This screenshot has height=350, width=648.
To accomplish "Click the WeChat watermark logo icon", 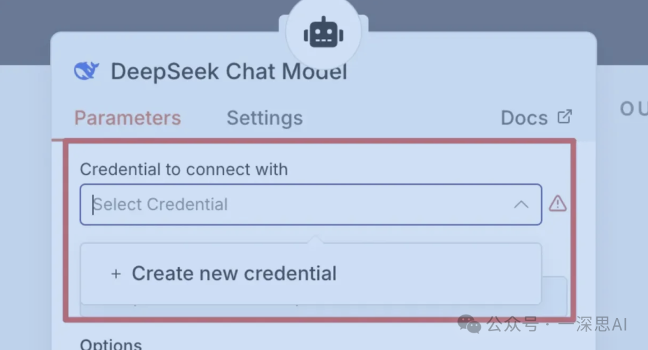I will (469, 324).
